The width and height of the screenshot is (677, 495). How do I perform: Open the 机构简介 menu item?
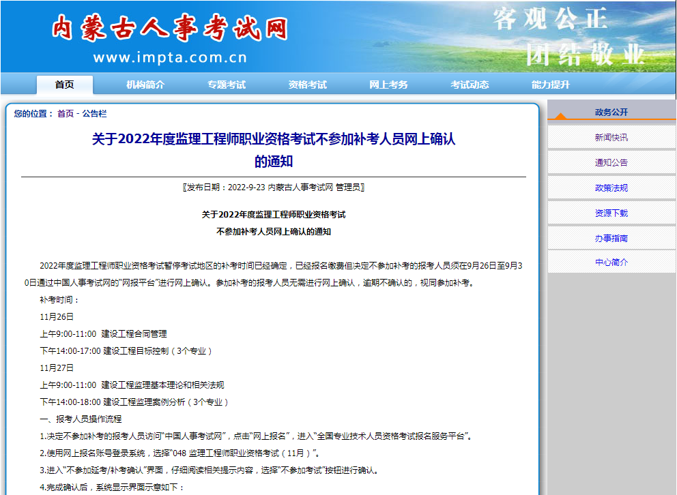click(x=145, y=85)
